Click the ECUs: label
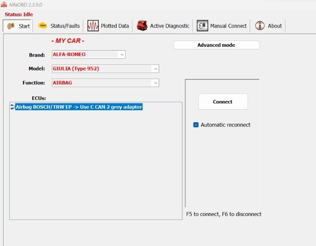 (x=39, y=98)
